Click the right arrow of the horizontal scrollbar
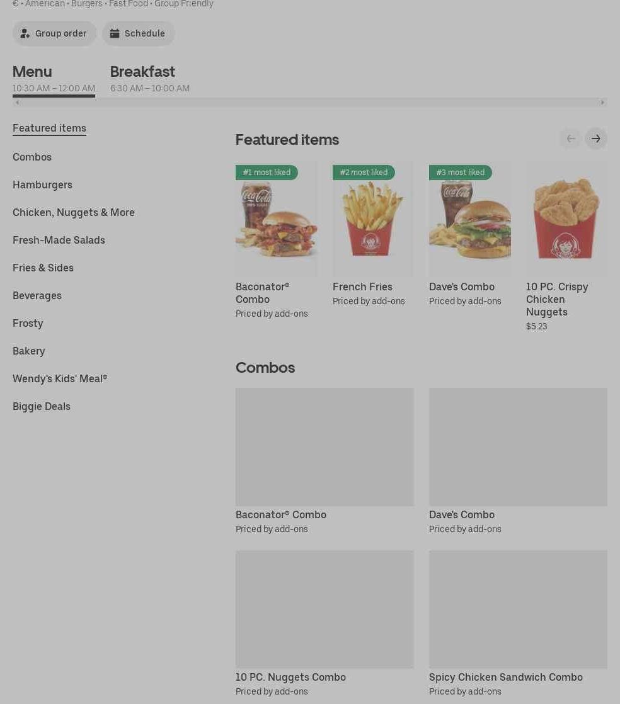 602,103
